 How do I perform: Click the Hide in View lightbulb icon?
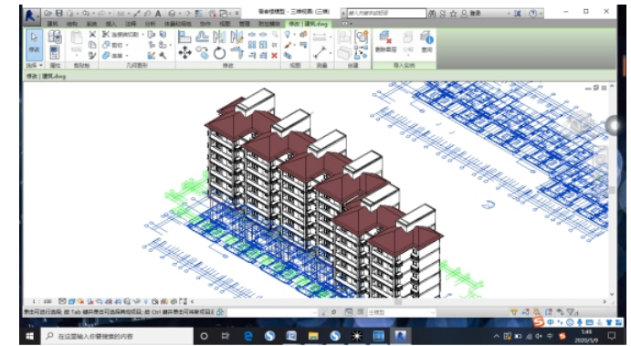coord(288,35)
